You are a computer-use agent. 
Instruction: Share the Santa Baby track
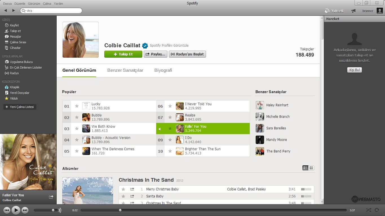pos(132,196)
